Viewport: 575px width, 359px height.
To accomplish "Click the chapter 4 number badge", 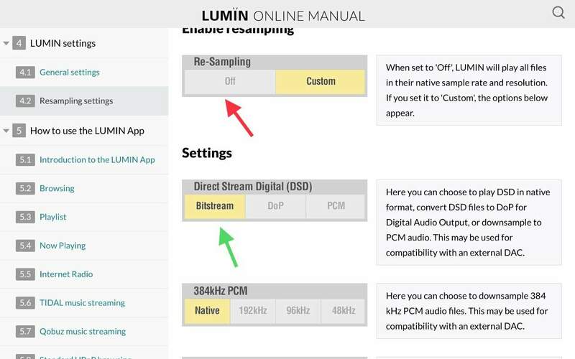I will [19, 43].
